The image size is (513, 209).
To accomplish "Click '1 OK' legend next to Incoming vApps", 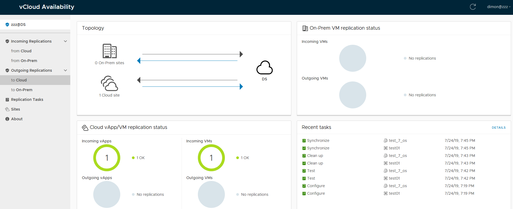I will (x=138, y=158).
